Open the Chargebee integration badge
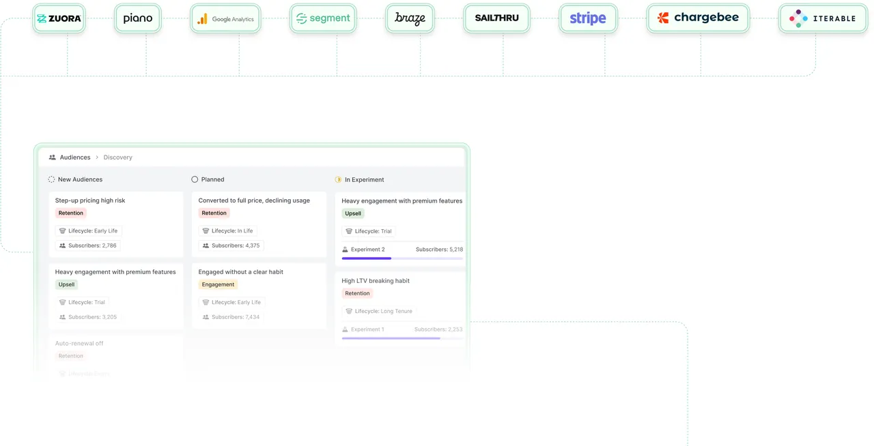Viewport: 874px width, 446px height. [698, 18]
